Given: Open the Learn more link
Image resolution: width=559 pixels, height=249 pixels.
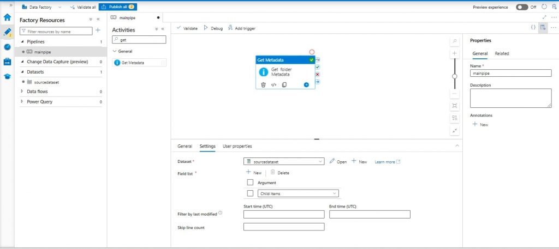Looking at the screenshot, I should click(x=387, y=162).
